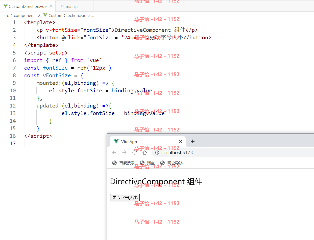This screenshot has height=240, width=314.
Task: Close the Vite App browser tab
Action: coord(181,142)
